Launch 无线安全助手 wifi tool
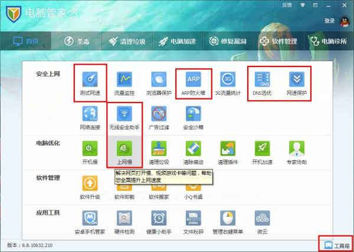The image size is (354, 252). point(124,118)
